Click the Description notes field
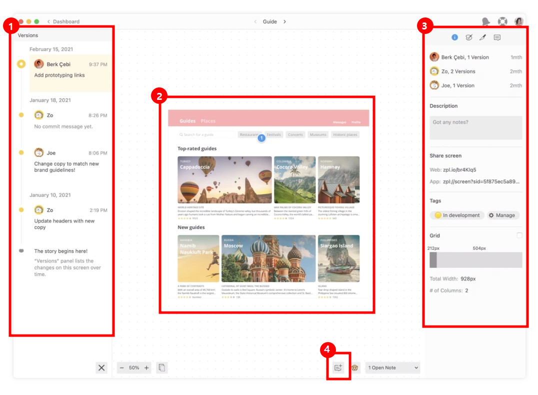The image size is (538, 395). [x=476, y=127]
